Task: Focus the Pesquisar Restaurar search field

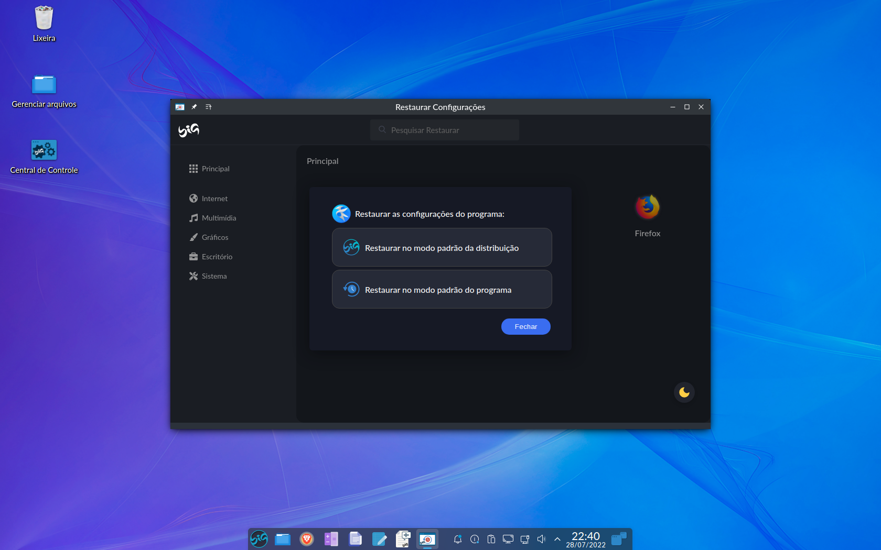Action: [445, 130]
